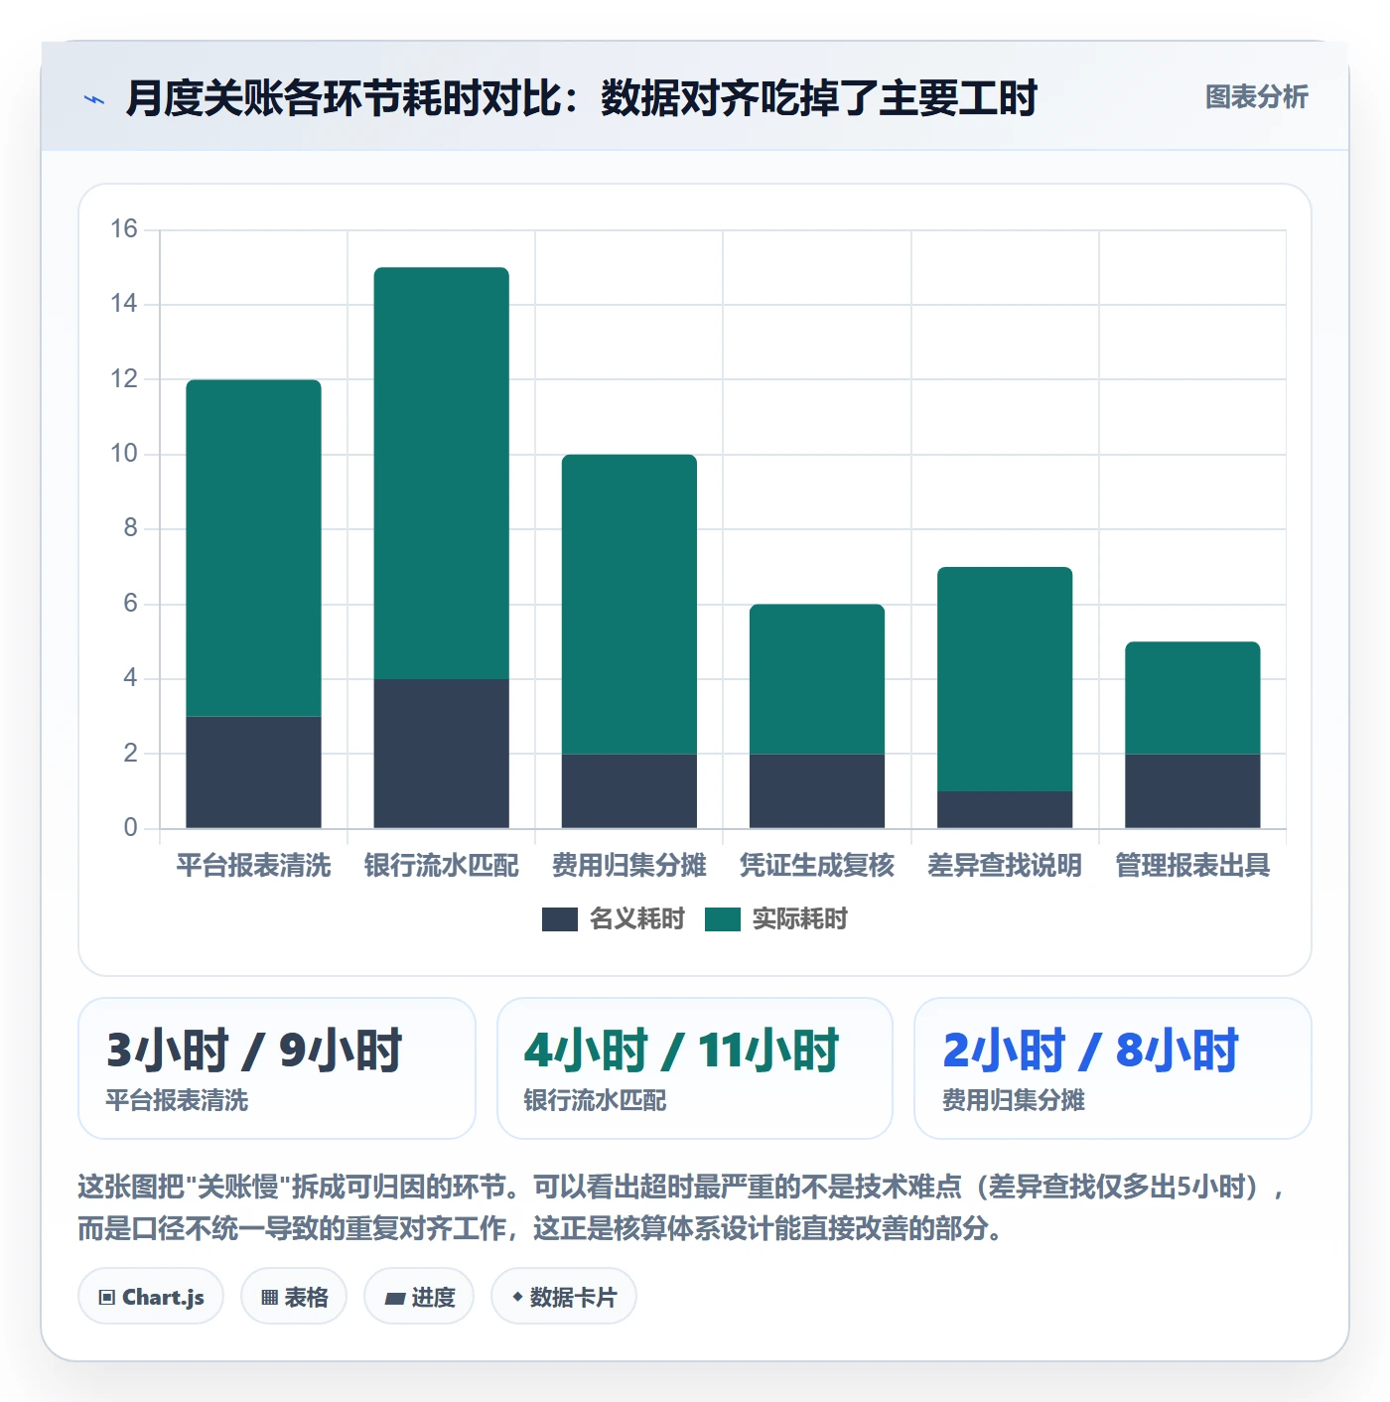Click the 银行流水匹配 axis label
The image size is (1390, 1402).
tap(441, 865)
